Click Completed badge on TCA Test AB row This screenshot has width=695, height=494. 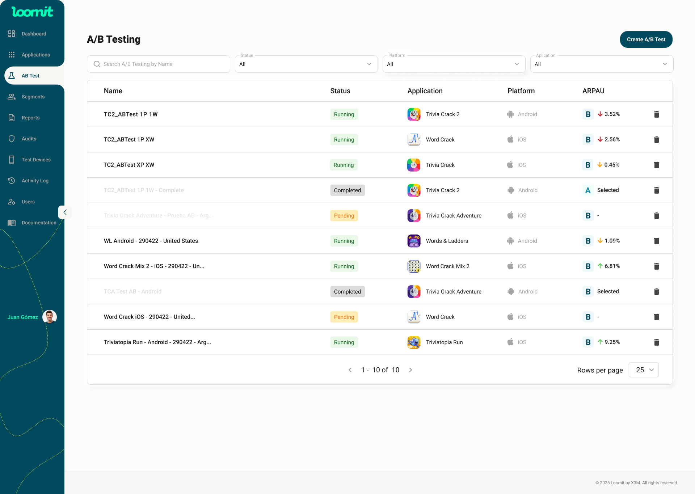(x=347, y=292)
